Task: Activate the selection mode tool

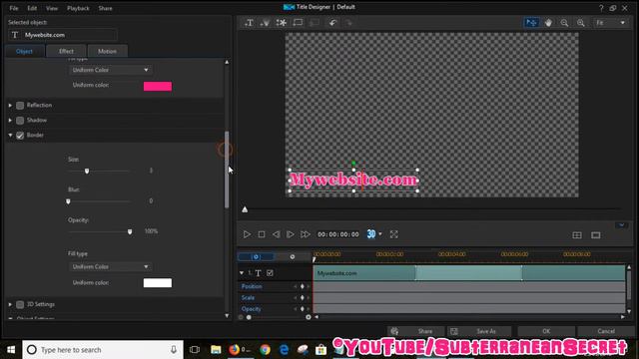Action: click(x=531, y=23)
